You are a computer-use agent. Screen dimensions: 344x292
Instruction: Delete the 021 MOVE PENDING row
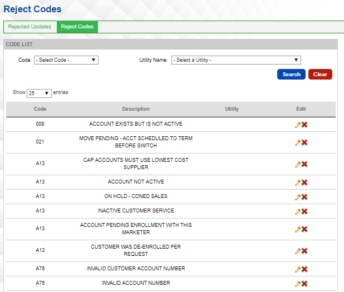pyautogui.click(x=304, y=142)
